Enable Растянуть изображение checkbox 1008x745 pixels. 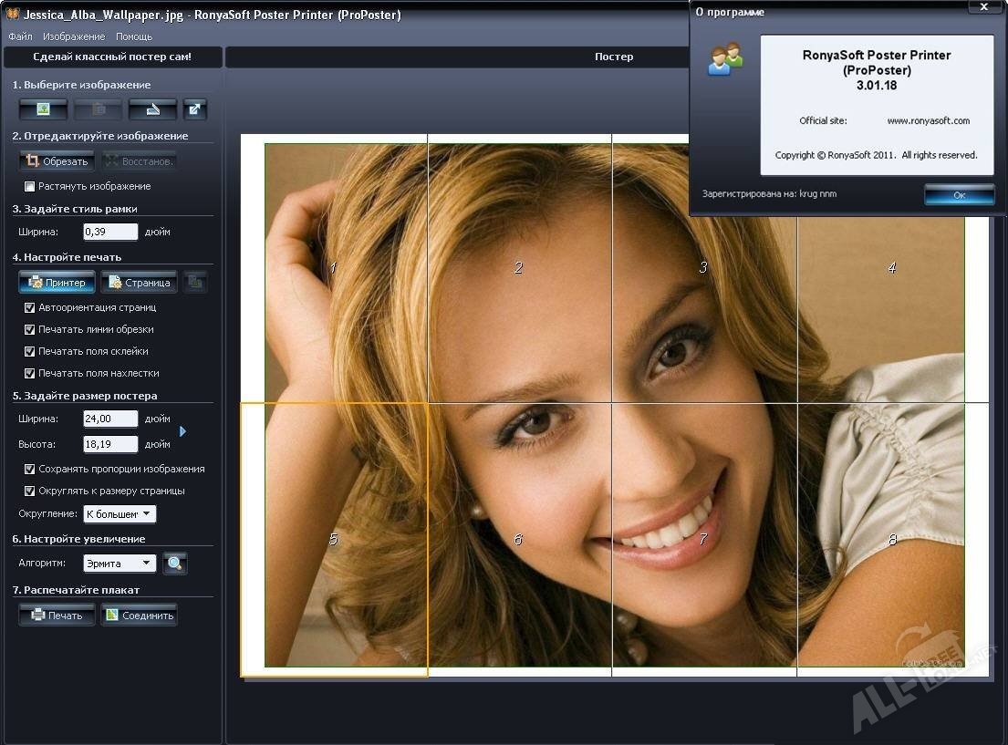pos(30,187)
